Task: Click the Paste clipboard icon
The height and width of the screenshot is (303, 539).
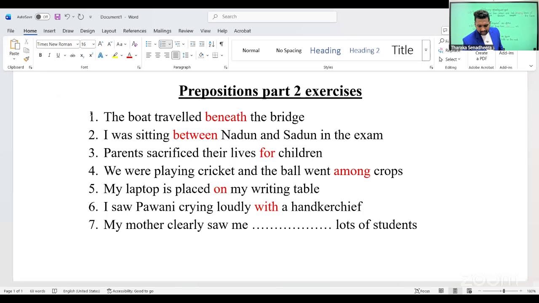Action: [x=14, y=45]
